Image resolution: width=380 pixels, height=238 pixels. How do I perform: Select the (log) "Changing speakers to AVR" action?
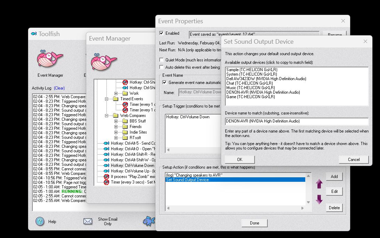coord(194,175)
